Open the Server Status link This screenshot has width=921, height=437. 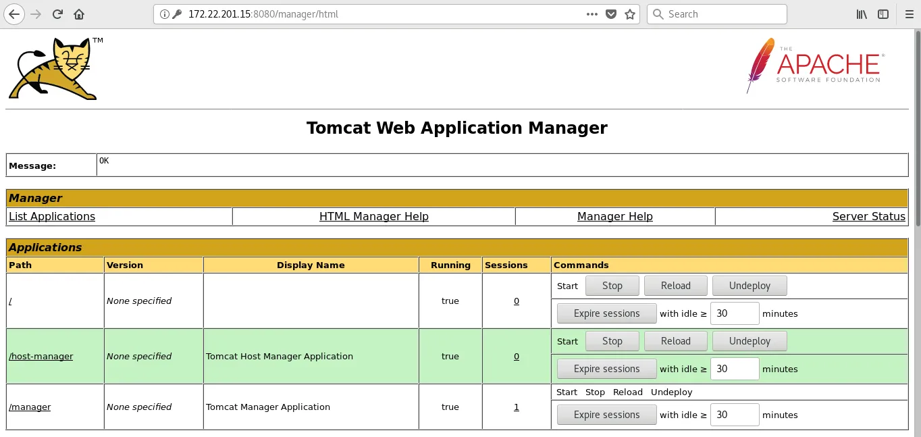868,216
